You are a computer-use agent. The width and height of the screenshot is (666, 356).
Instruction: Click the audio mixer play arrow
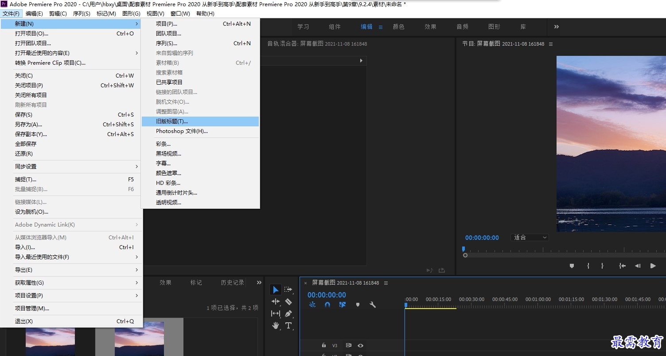click(x=361, y=61)
